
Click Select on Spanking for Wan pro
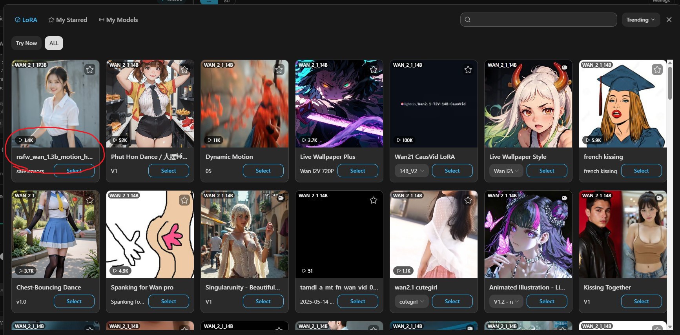[169, 302]
